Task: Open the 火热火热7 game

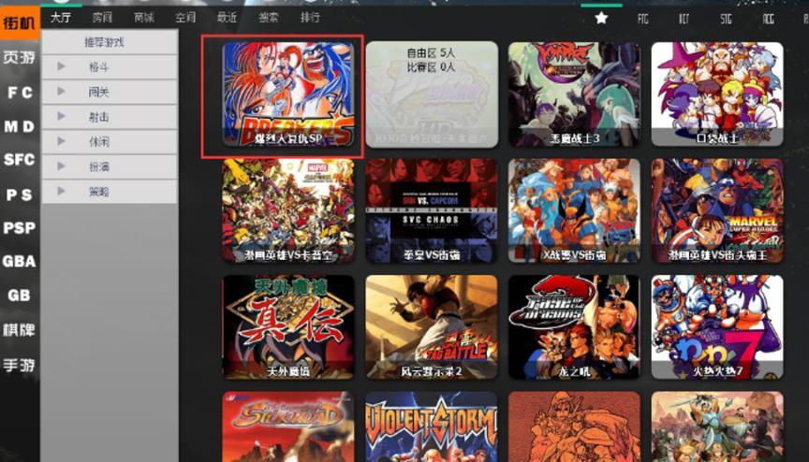Action: click(717, 327)
